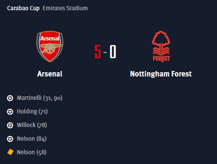Select the Nelson (58) booking entry
Image resolution: width=217 pixels, height=164 pixels.
31,152
